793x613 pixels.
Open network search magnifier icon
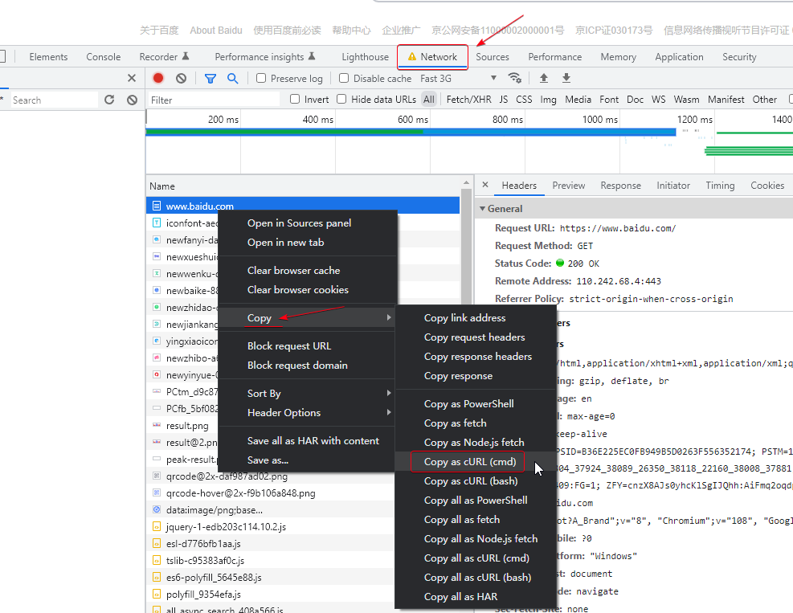(x=233, y=79)
